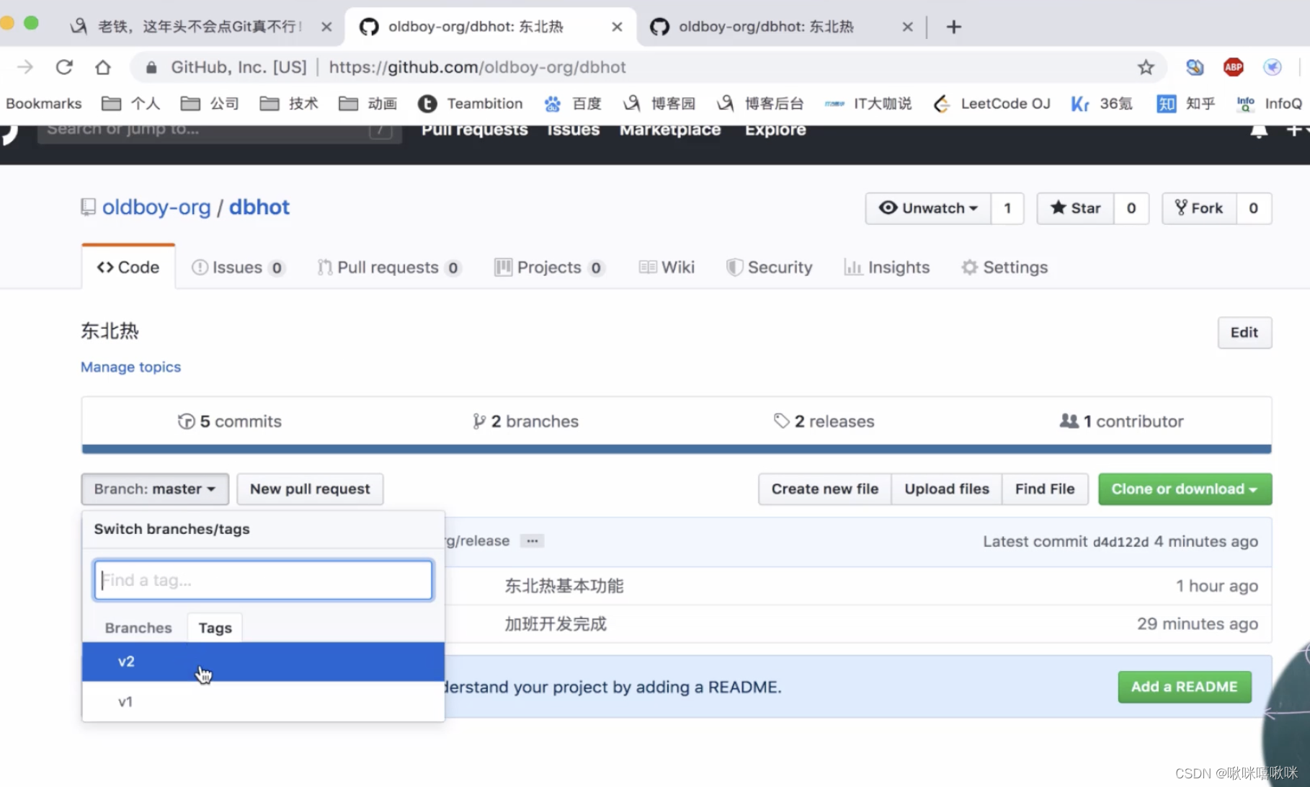Open the 百度 bookmark
The height and width of the screenshot is (787, 1310).
(572, 104)
